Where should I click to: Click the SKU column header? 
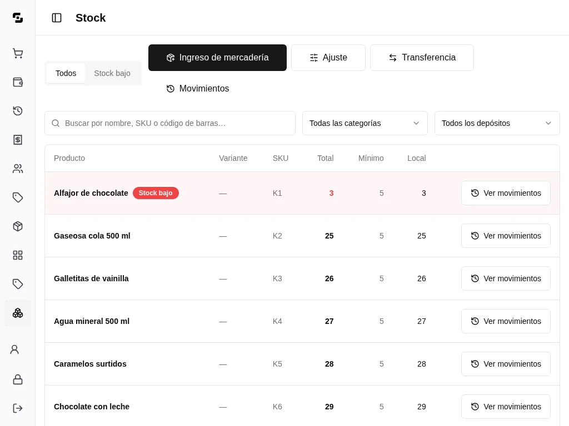click(x=281, y=158)
